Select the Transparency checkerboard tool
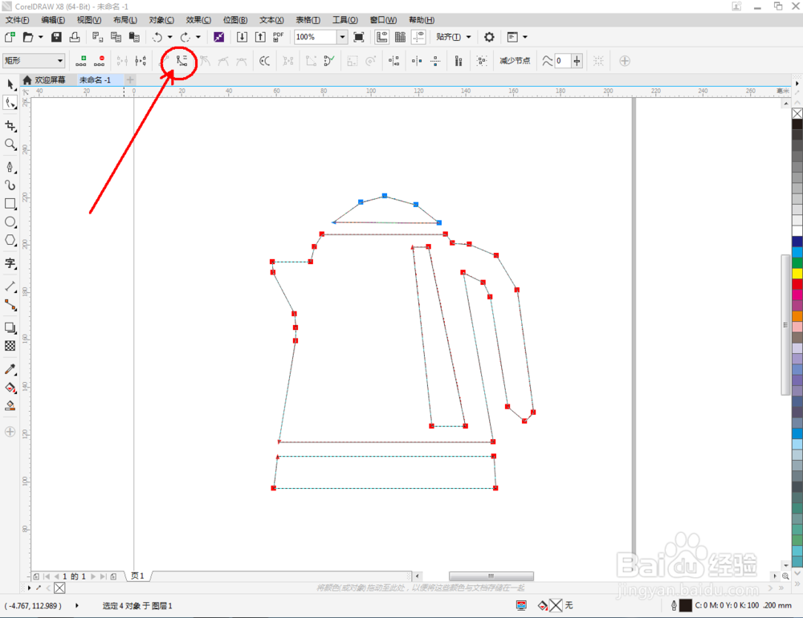The image size is (803, 618). [x=10, y=346]
